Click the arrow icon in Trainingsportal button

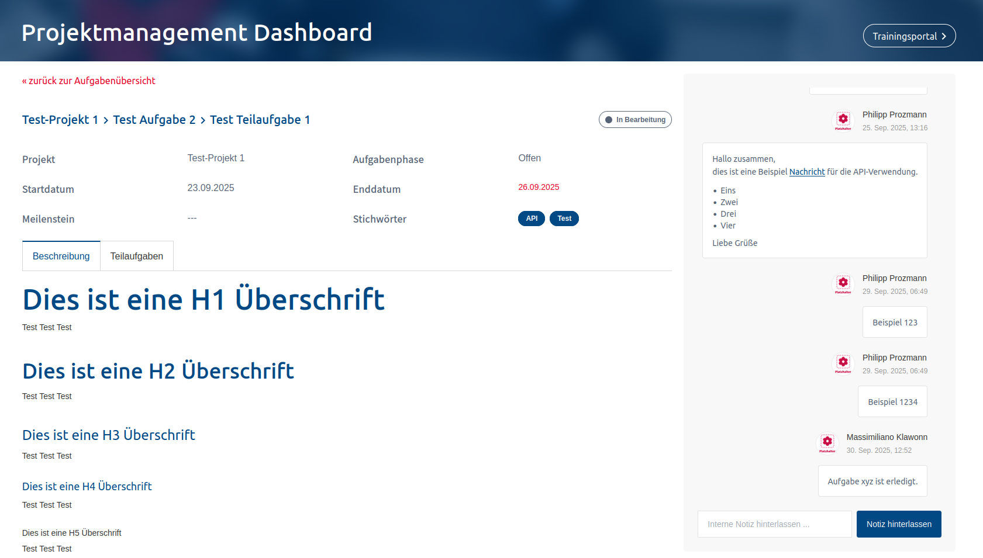click(x=944, y=36)
